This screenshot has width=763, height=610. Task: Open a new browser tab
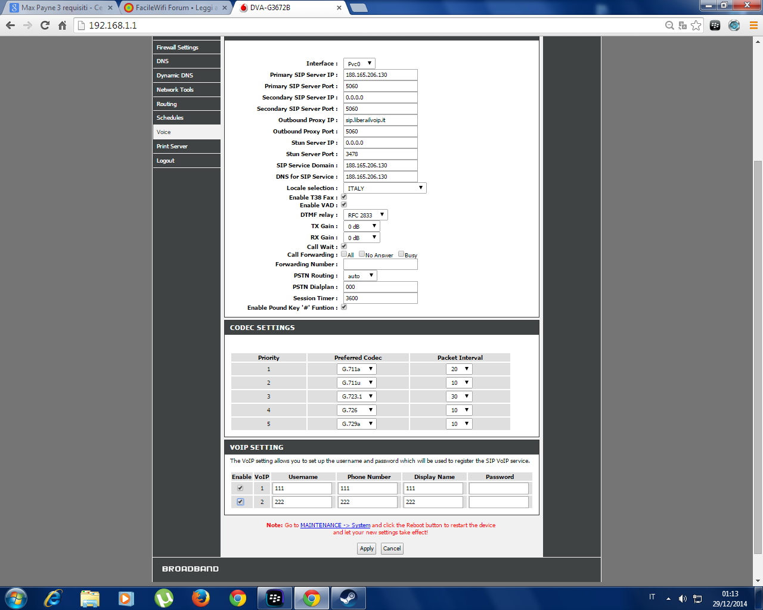tap(358, 8)
